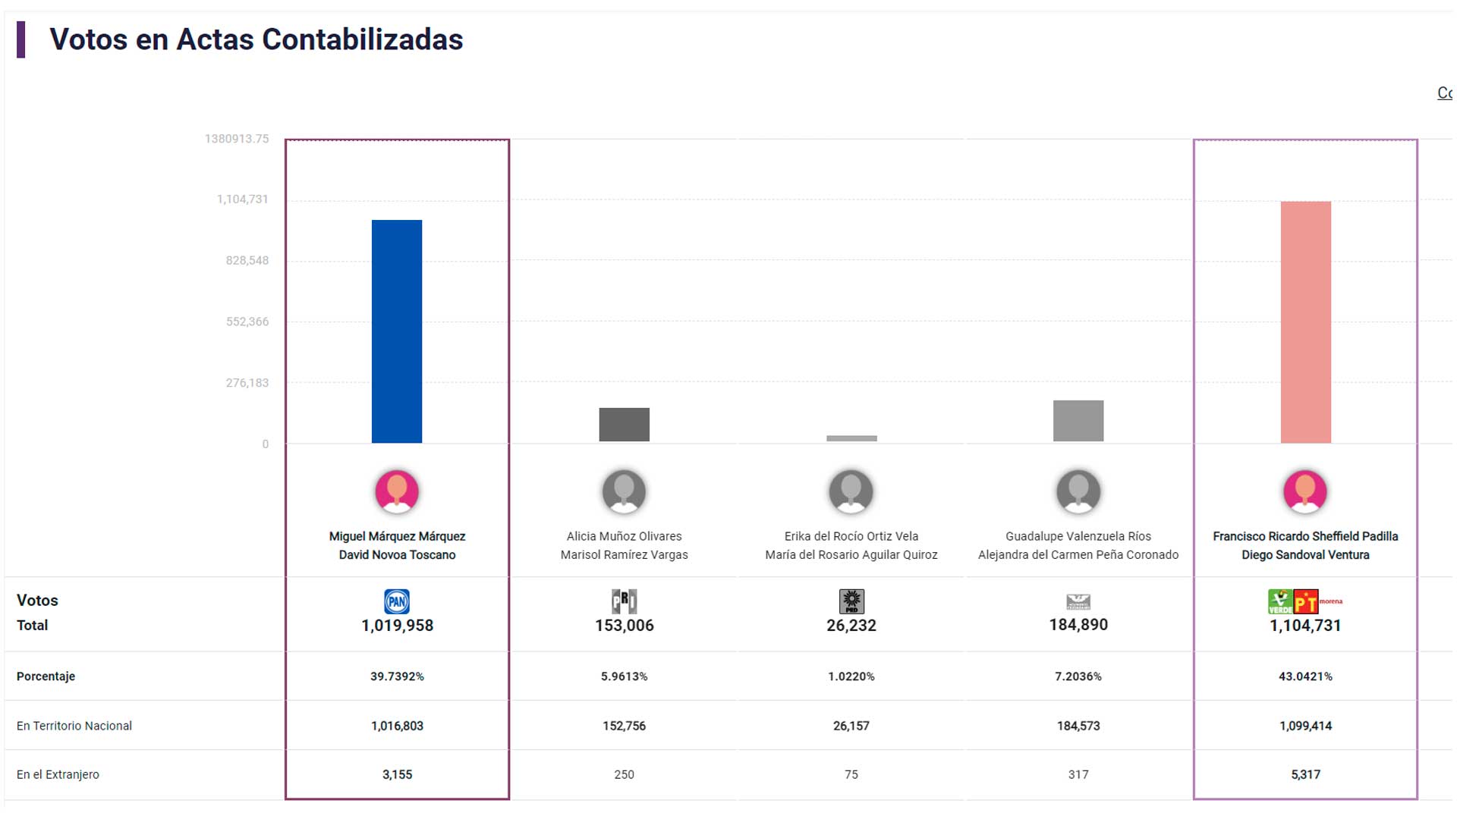Select Francisco Ricardo Sheffield Padilla's avatar
The image size is (1457, 819).
1305,491
